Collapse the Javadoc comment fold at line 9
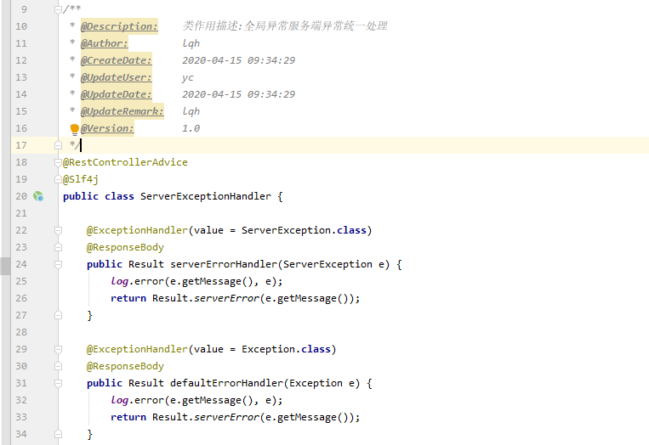 tap(58, 10)
